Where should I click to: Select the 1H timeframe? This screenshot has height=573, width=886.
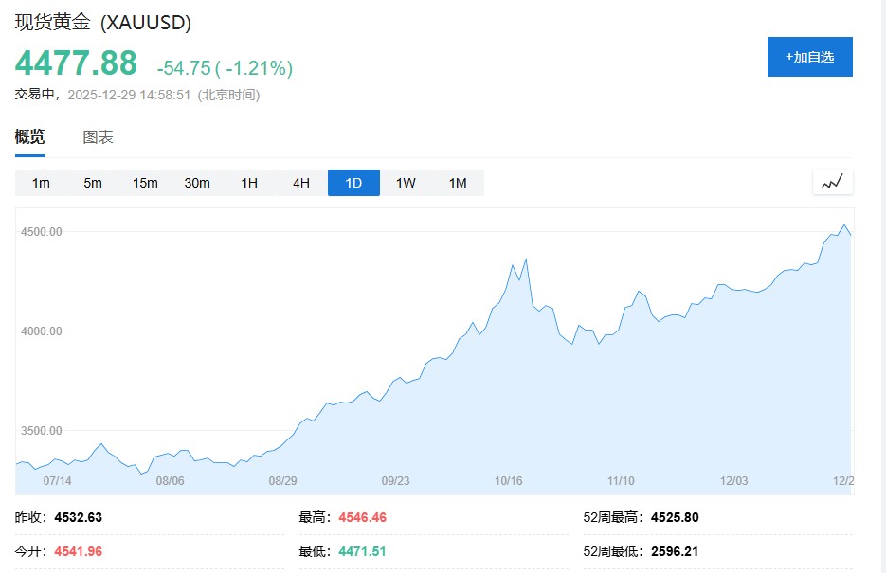[249, 183]
